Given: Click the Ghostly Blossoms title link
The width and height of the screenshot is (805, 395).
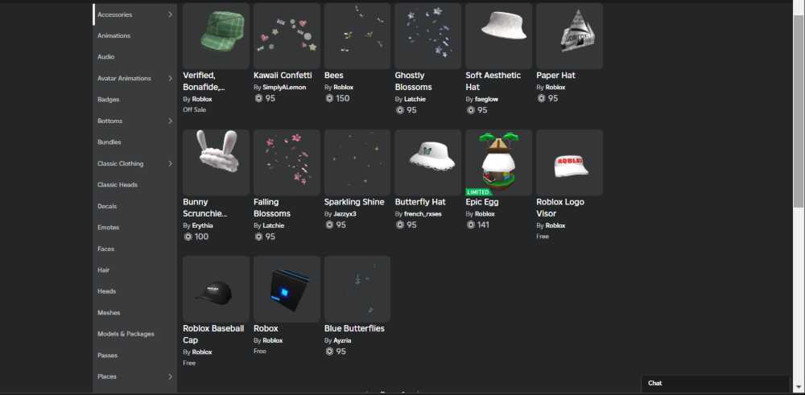Looking at the screenshot, I should coord(413,81).
